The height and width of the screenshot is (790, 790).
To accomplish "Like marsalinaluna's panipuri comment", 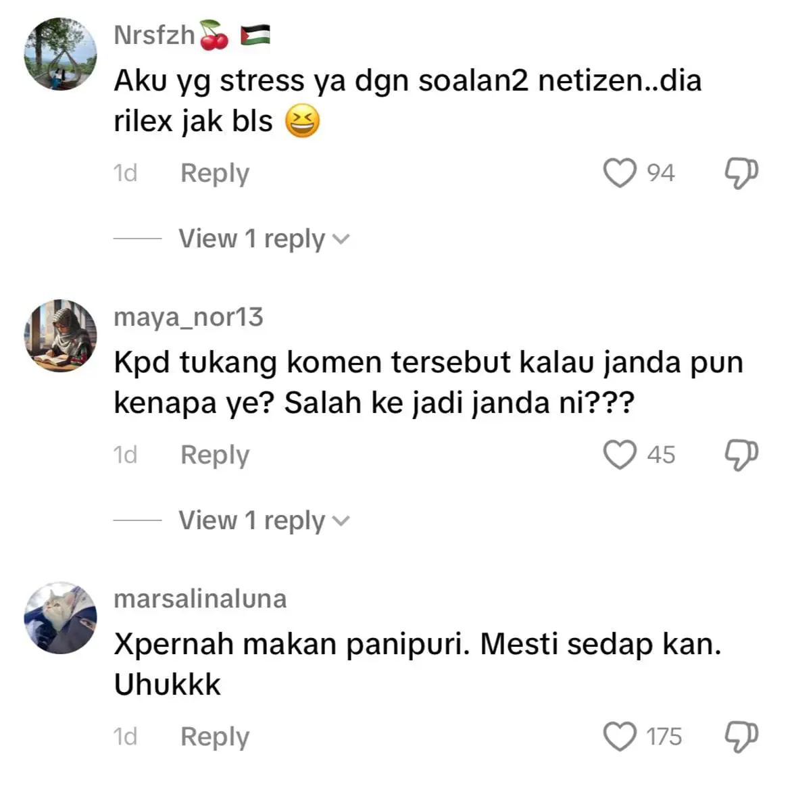I will click(x=620, y=736).
